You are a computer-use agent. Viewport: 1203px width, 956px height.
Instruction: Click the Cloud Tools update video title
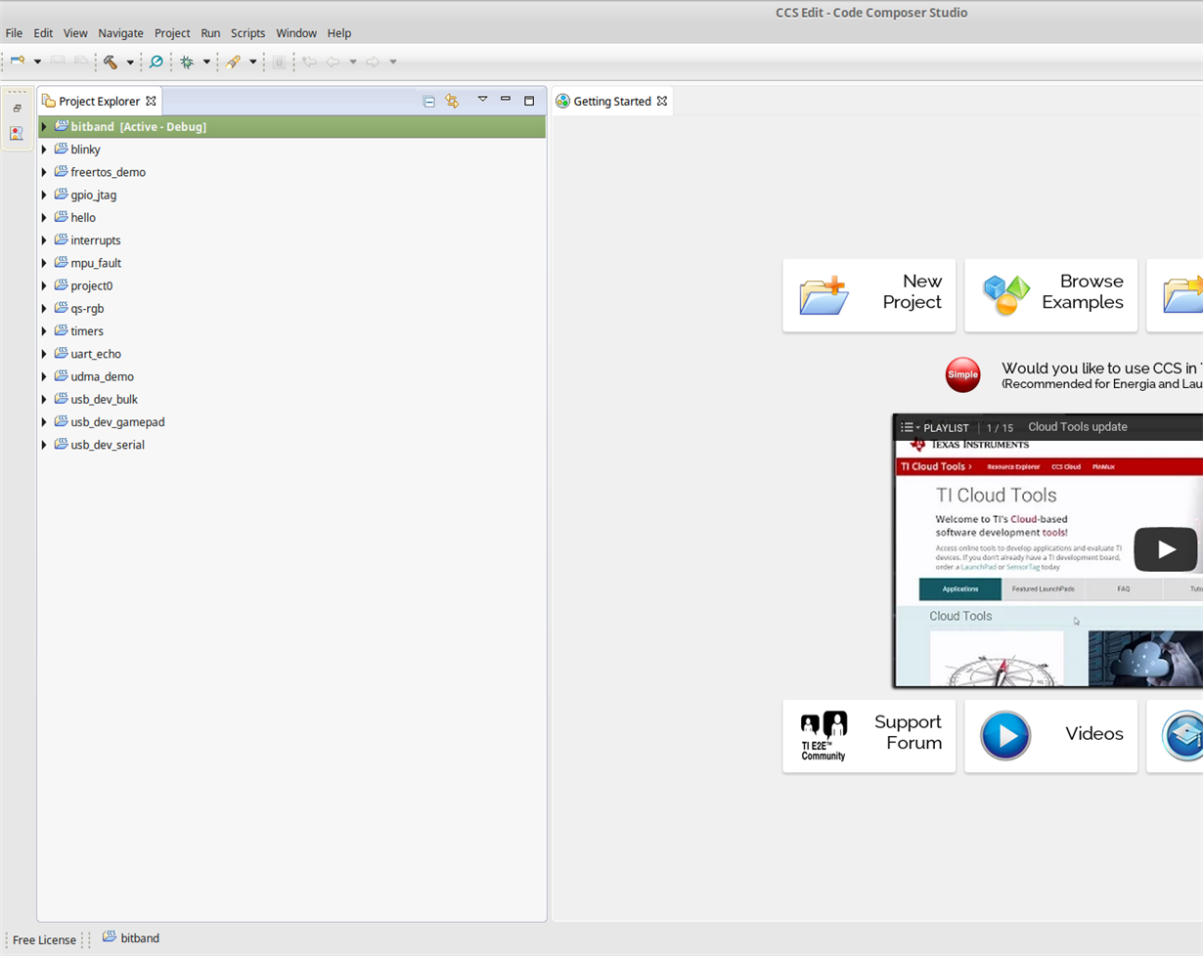point(1078,427)
